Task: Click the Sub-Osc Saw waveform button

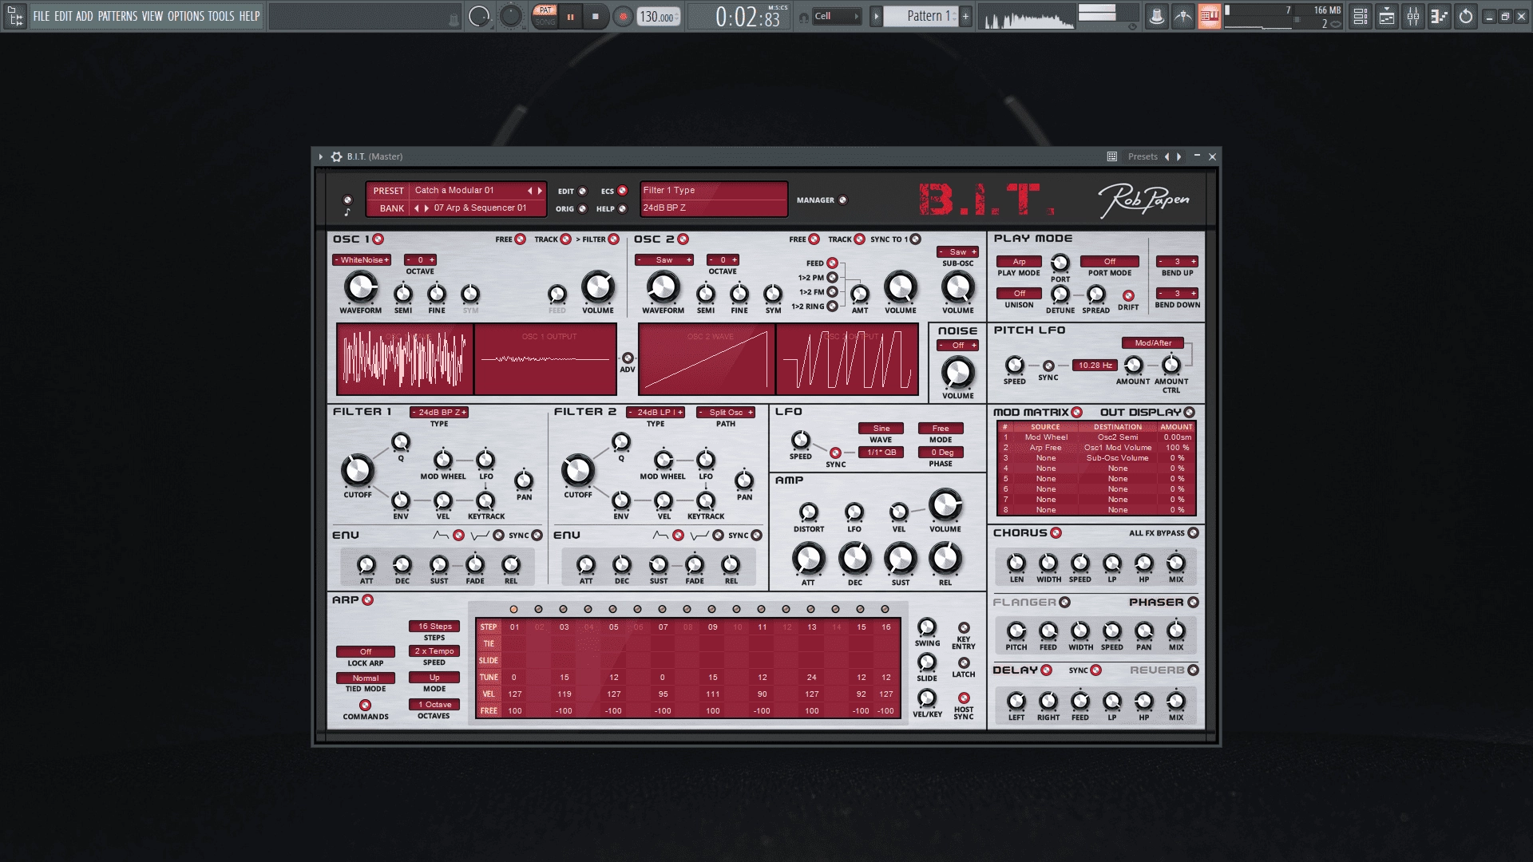Action: click(957, 252)
